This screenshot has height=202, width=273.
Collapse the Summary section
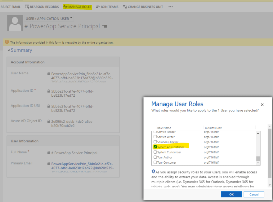(9, 50)
